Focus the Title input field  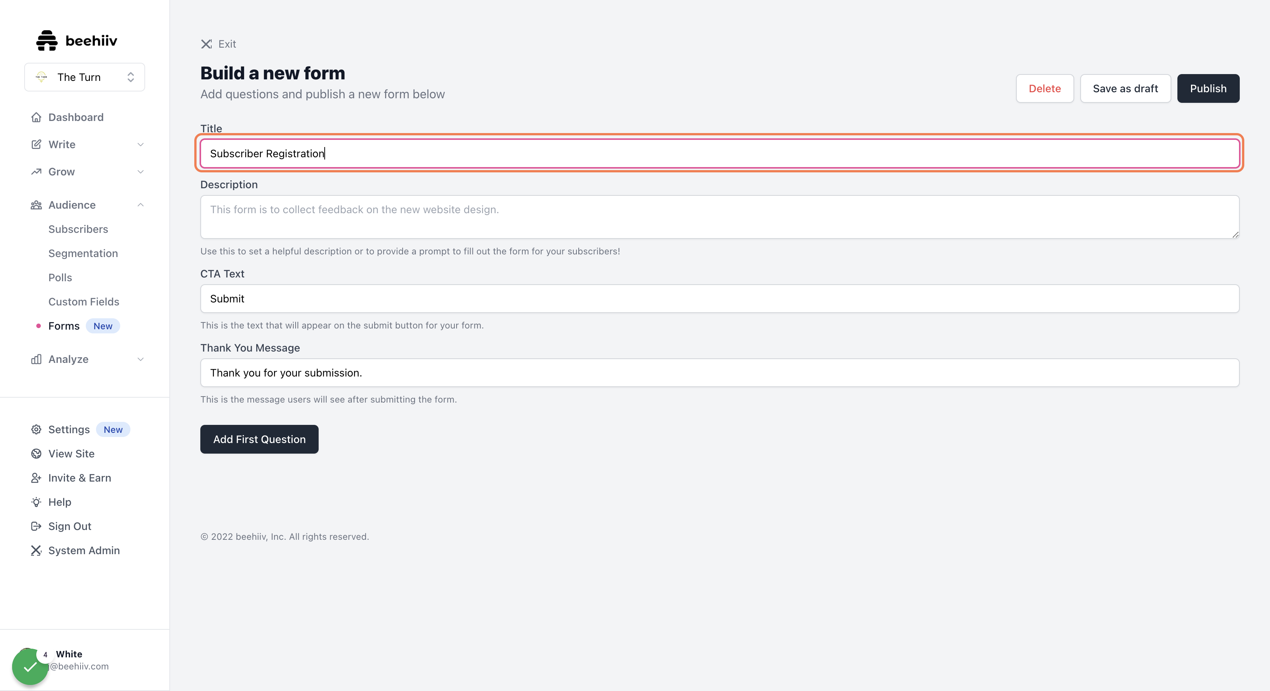point(719,153)
